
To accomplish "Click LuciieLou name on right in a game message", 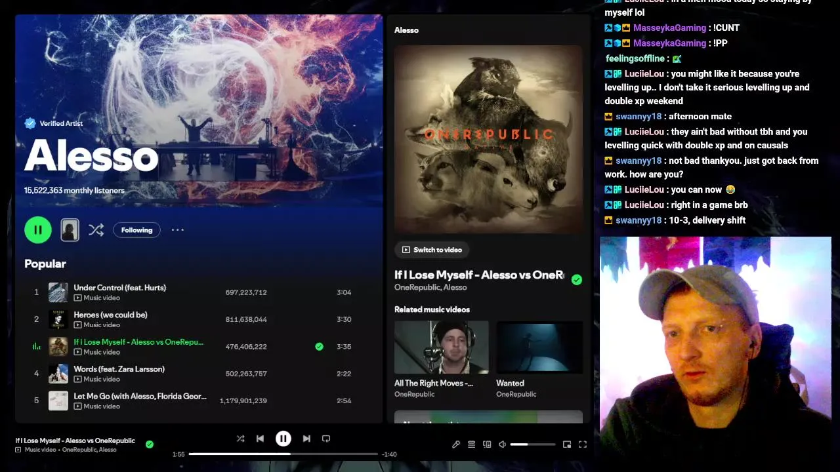I will click(x=644, y=205).
